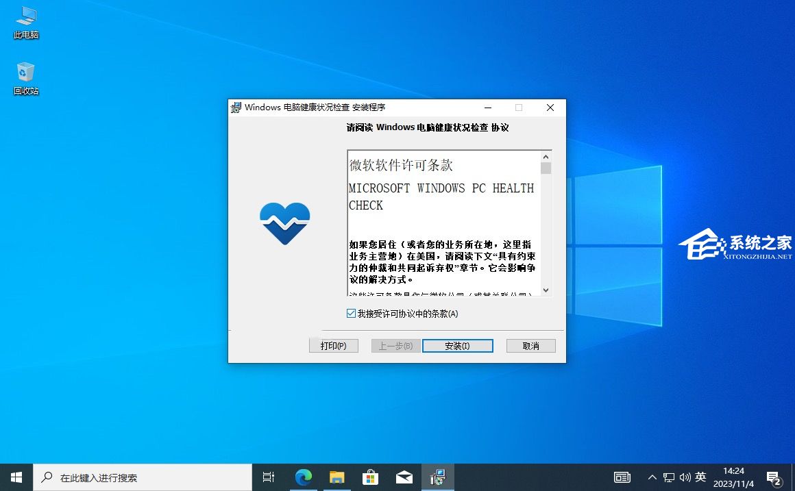Open the network status tray icon
Viewport: 795px width, 491px height.
(x=669, y=477)
